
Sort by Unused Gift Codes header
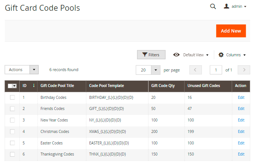[x=204, y=86]
